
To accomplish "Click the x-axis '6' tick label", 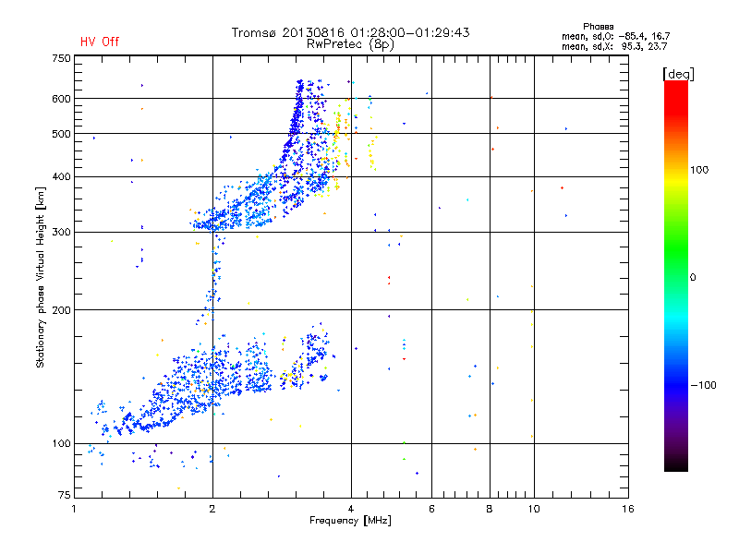I will coord(431,509).
